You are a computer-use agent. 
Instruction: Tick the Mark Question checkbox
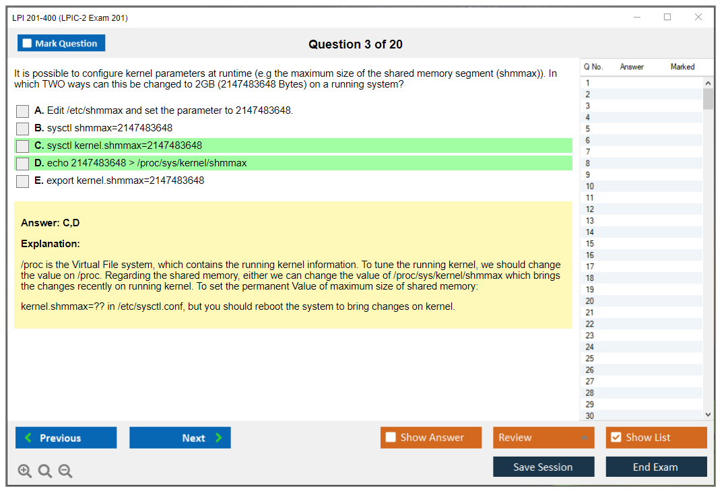pyautogui.click(x=28, y=44)
